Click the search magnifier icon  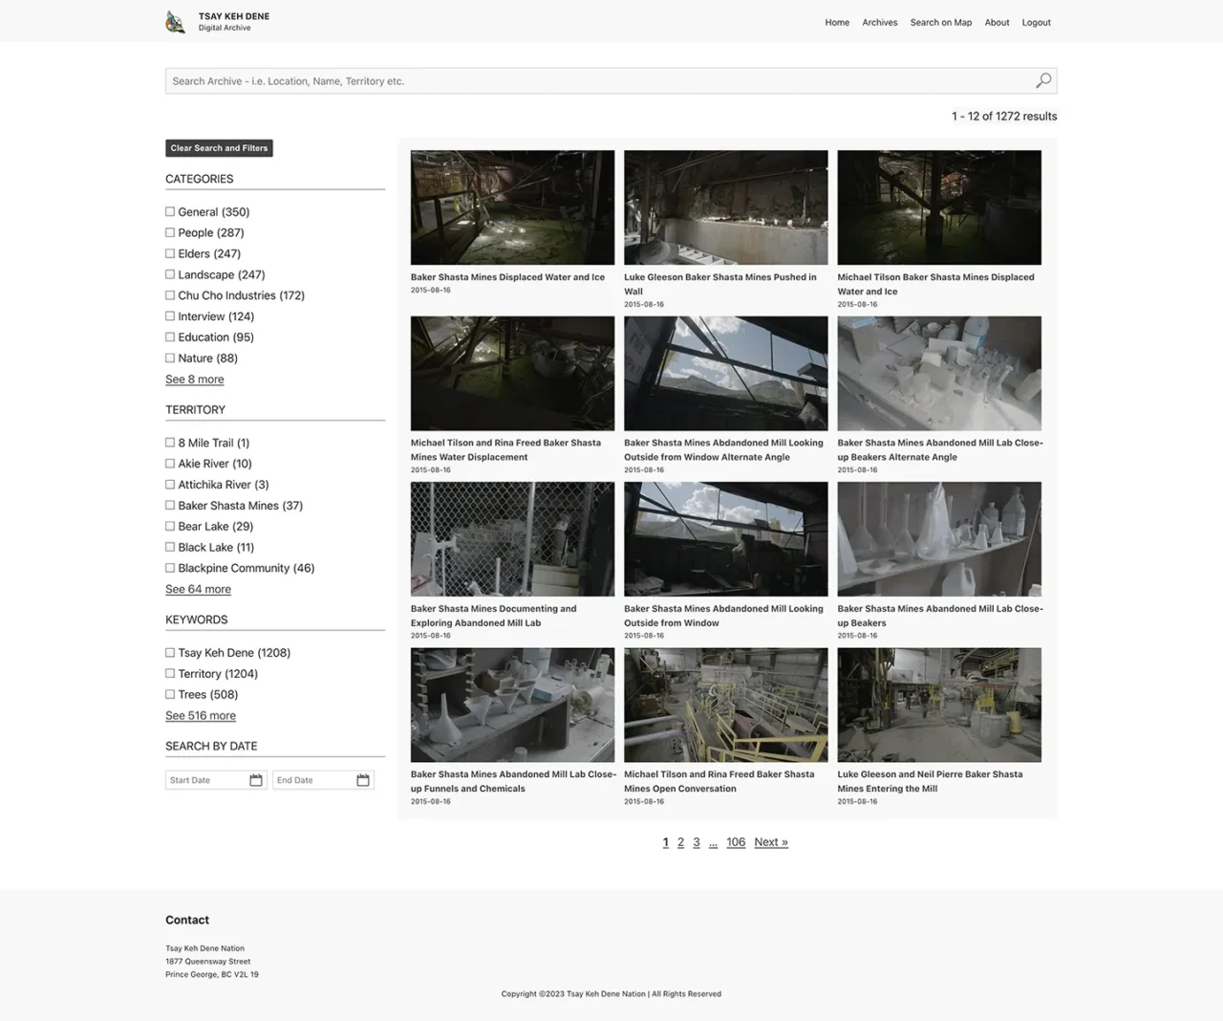(x=1043, y=80)
